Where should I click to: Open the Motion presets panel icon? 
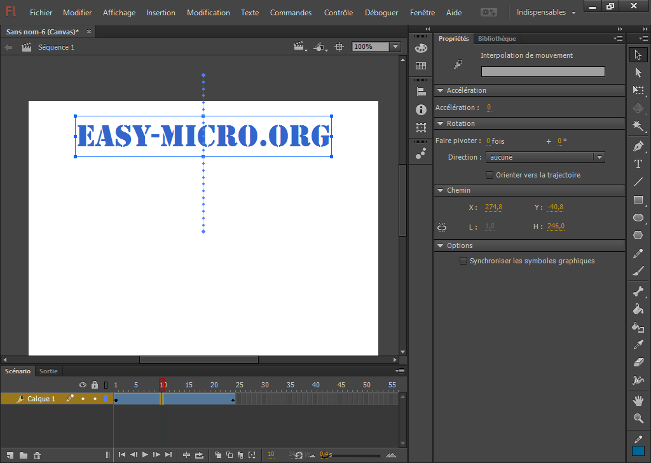(x=421, y=154)
